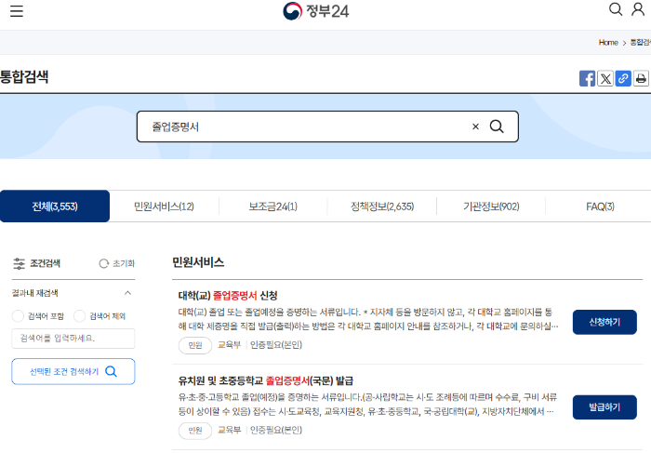Click the 정부24 logo
Image resolution: width=651 pixels, height=453 pixels.
pos(316,11)
